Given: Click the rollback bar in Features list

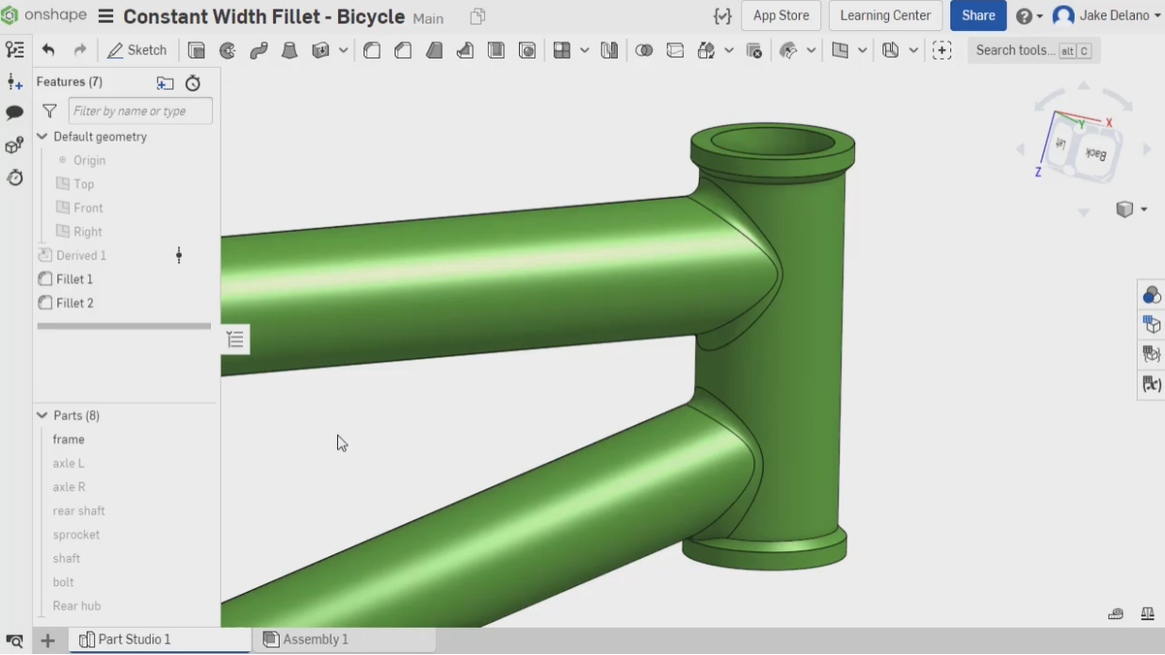Looking at the screenshot, I should pos(124,326).
